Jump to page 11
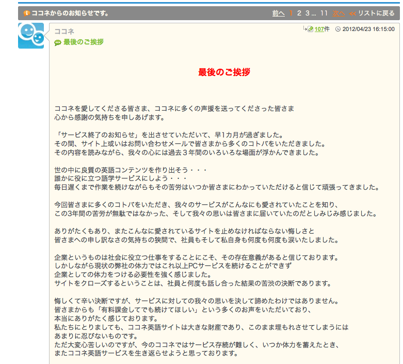The width and height of the screenshot is (403, 364). [x=324, y=13]
